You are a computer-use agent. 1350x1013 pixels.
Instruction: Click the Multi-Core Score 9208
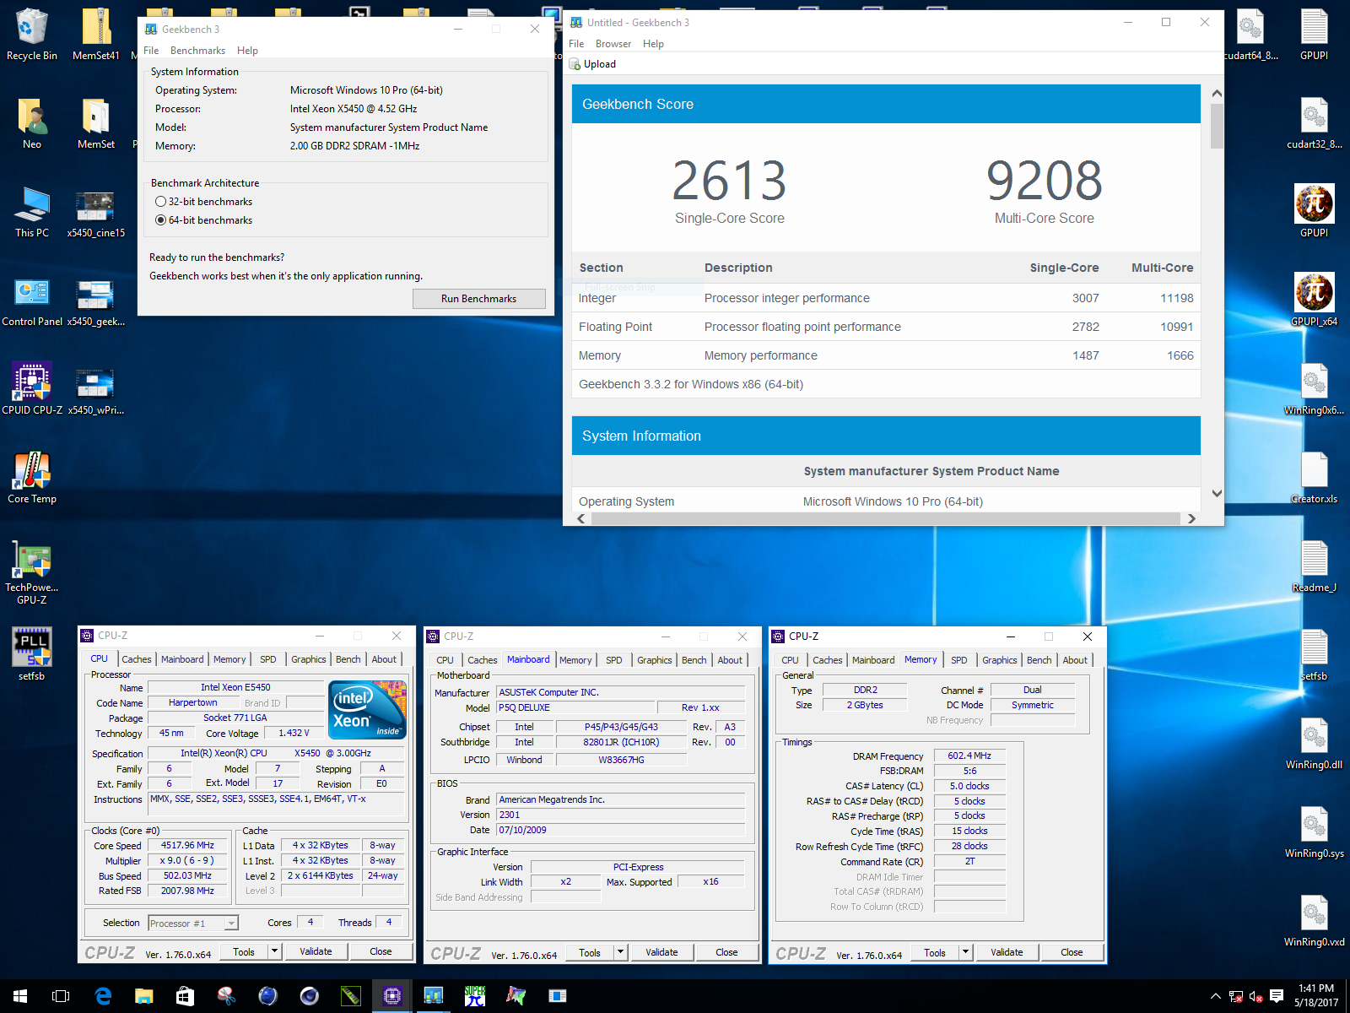pyautogui.click(x=1044, y=181)
